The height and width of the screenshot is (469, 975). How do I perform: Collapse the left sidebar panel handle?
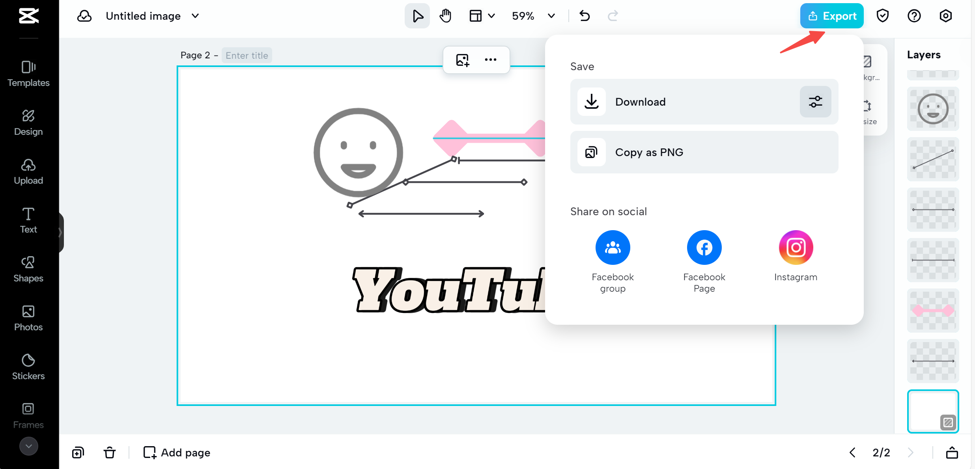pyautogui.click(x=60, y=233)
